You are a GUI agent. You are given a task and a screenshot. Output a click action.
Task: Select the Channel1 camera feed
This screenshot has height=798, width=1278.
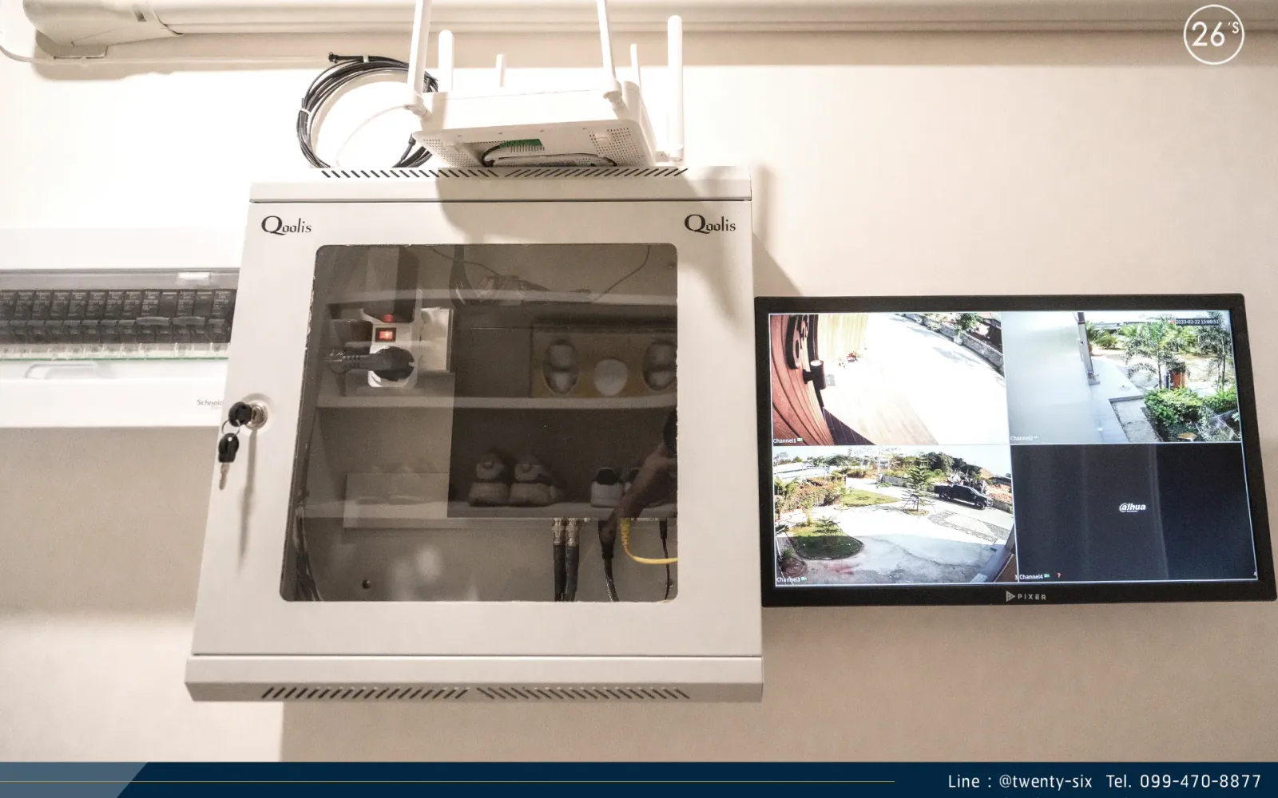[x=886, y=378]
